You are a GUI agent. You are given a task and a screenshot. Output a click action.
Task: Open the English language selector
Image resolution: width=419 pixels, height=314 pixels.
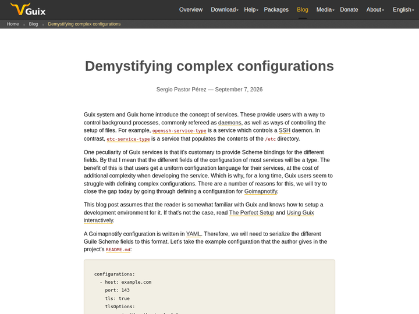click(403, 10)
